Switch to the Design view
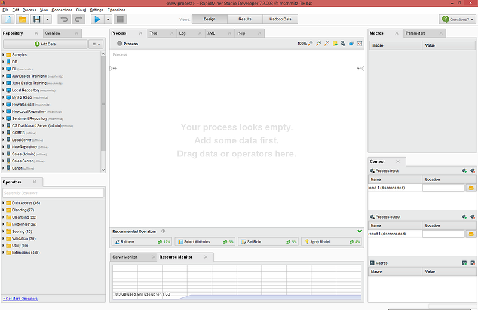 pyautogui.click(x=210, y=19)
